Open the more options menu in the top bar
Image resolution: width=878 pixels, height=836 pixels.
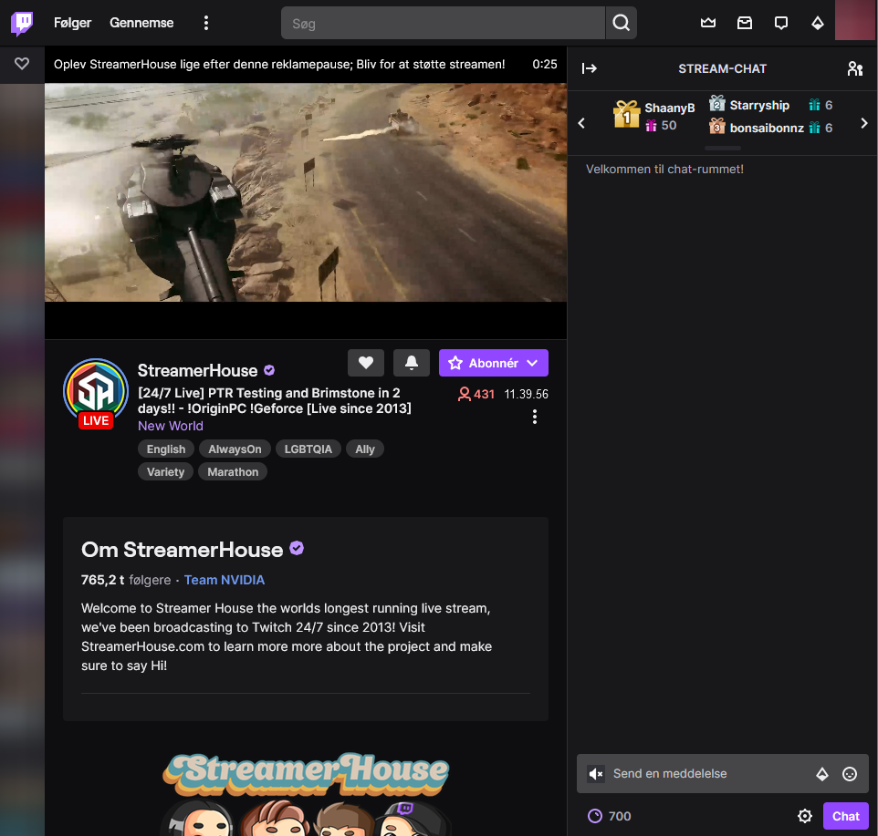pos(206,22)
